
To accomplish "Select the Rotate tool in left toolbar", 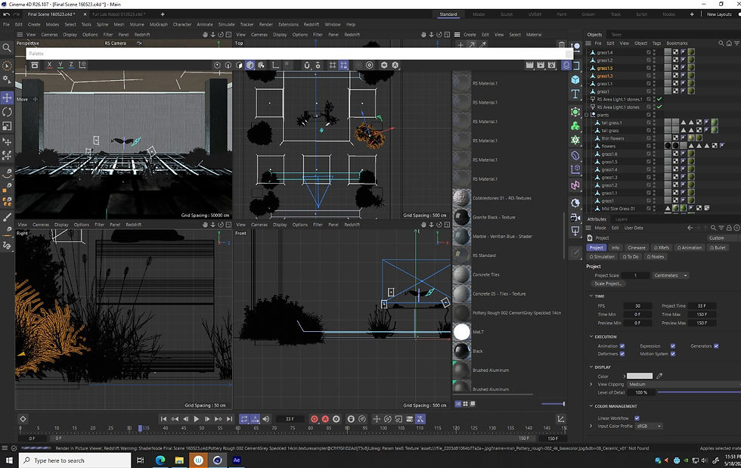I will [x=7, y=112].
